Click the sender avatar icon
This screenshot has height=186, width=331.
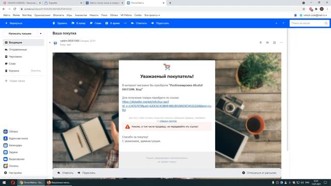(x=55, y=43)
